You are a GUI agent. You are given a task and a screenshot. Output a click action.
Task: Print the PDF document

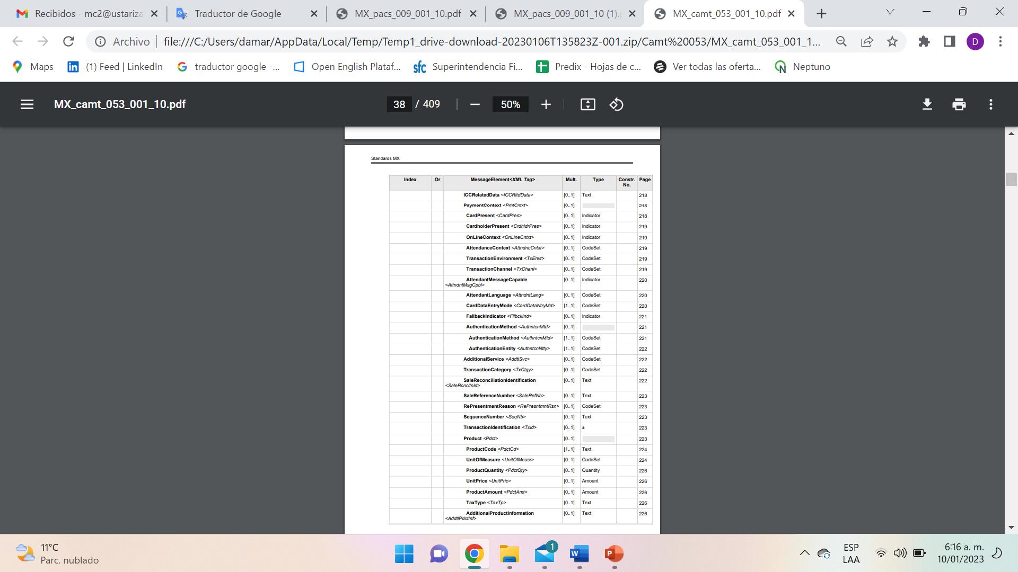(959, 104)
